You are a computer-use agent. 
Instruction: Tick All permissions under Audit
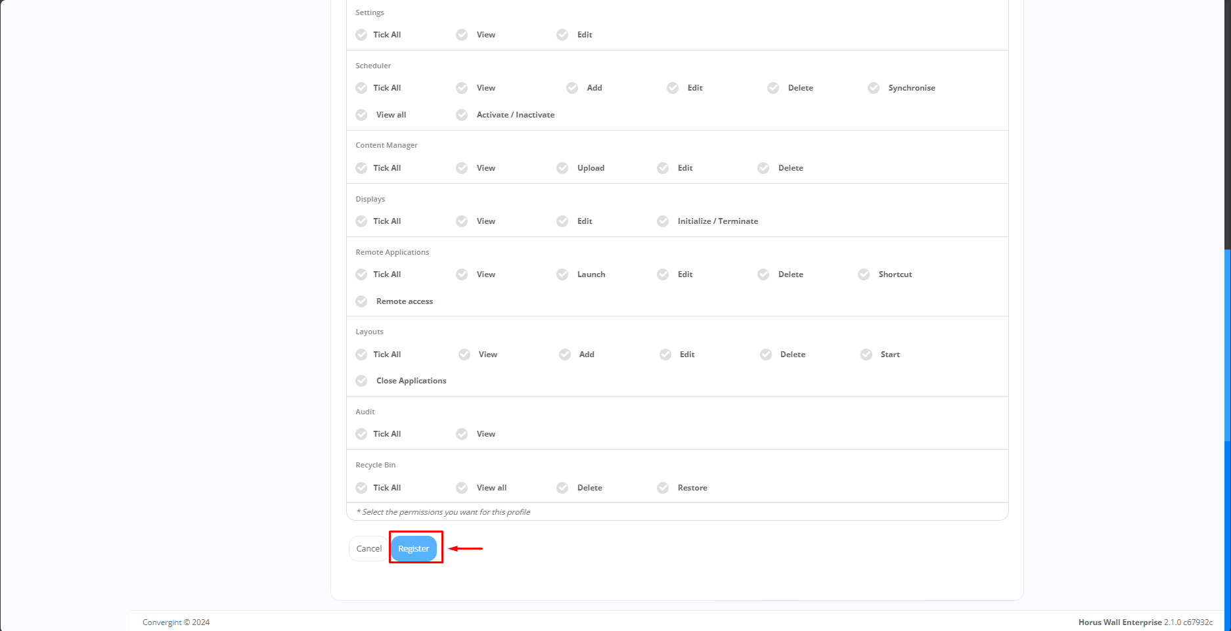[x=361, y=434]
